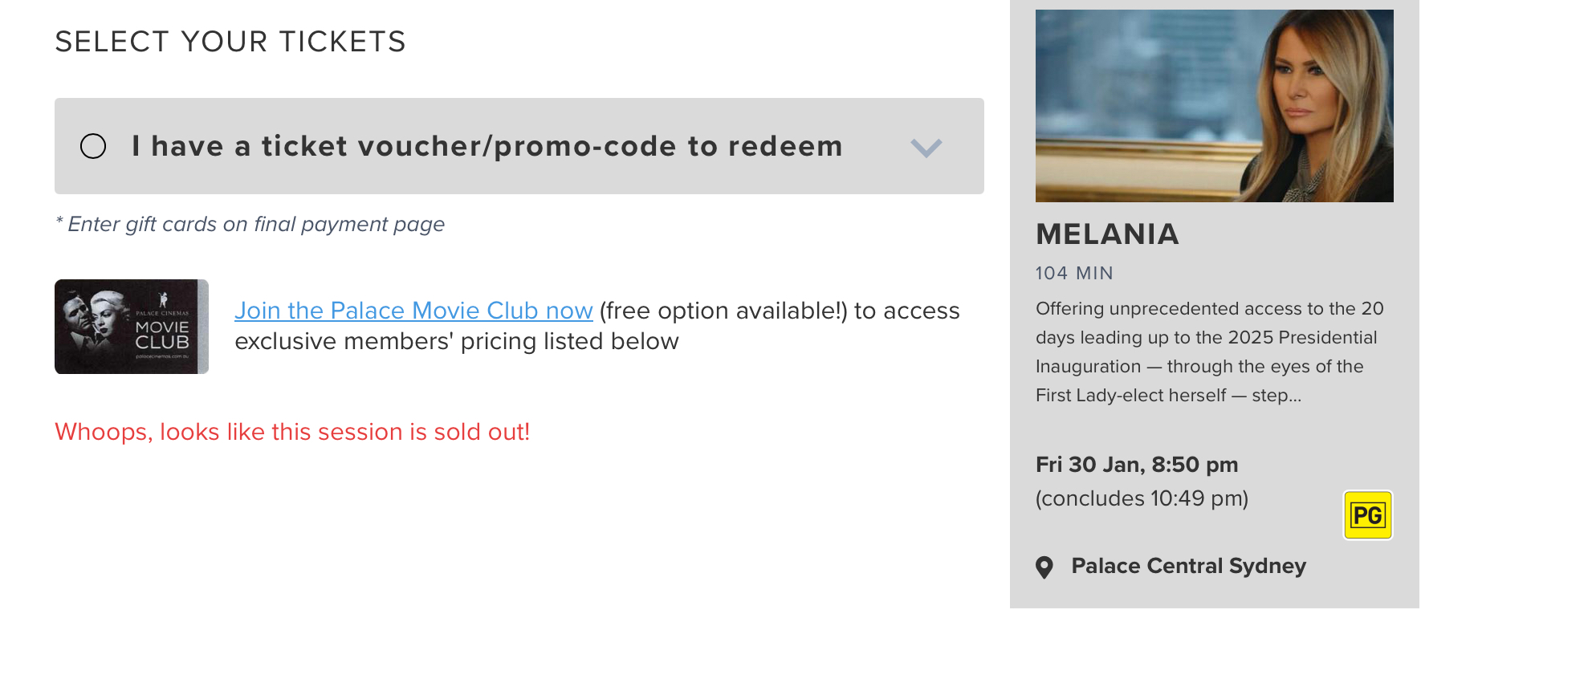The height and width of the screenshot is (687, 1588).
Task: Select the ticket voucher/promo-code radio button
Action: 93,146
